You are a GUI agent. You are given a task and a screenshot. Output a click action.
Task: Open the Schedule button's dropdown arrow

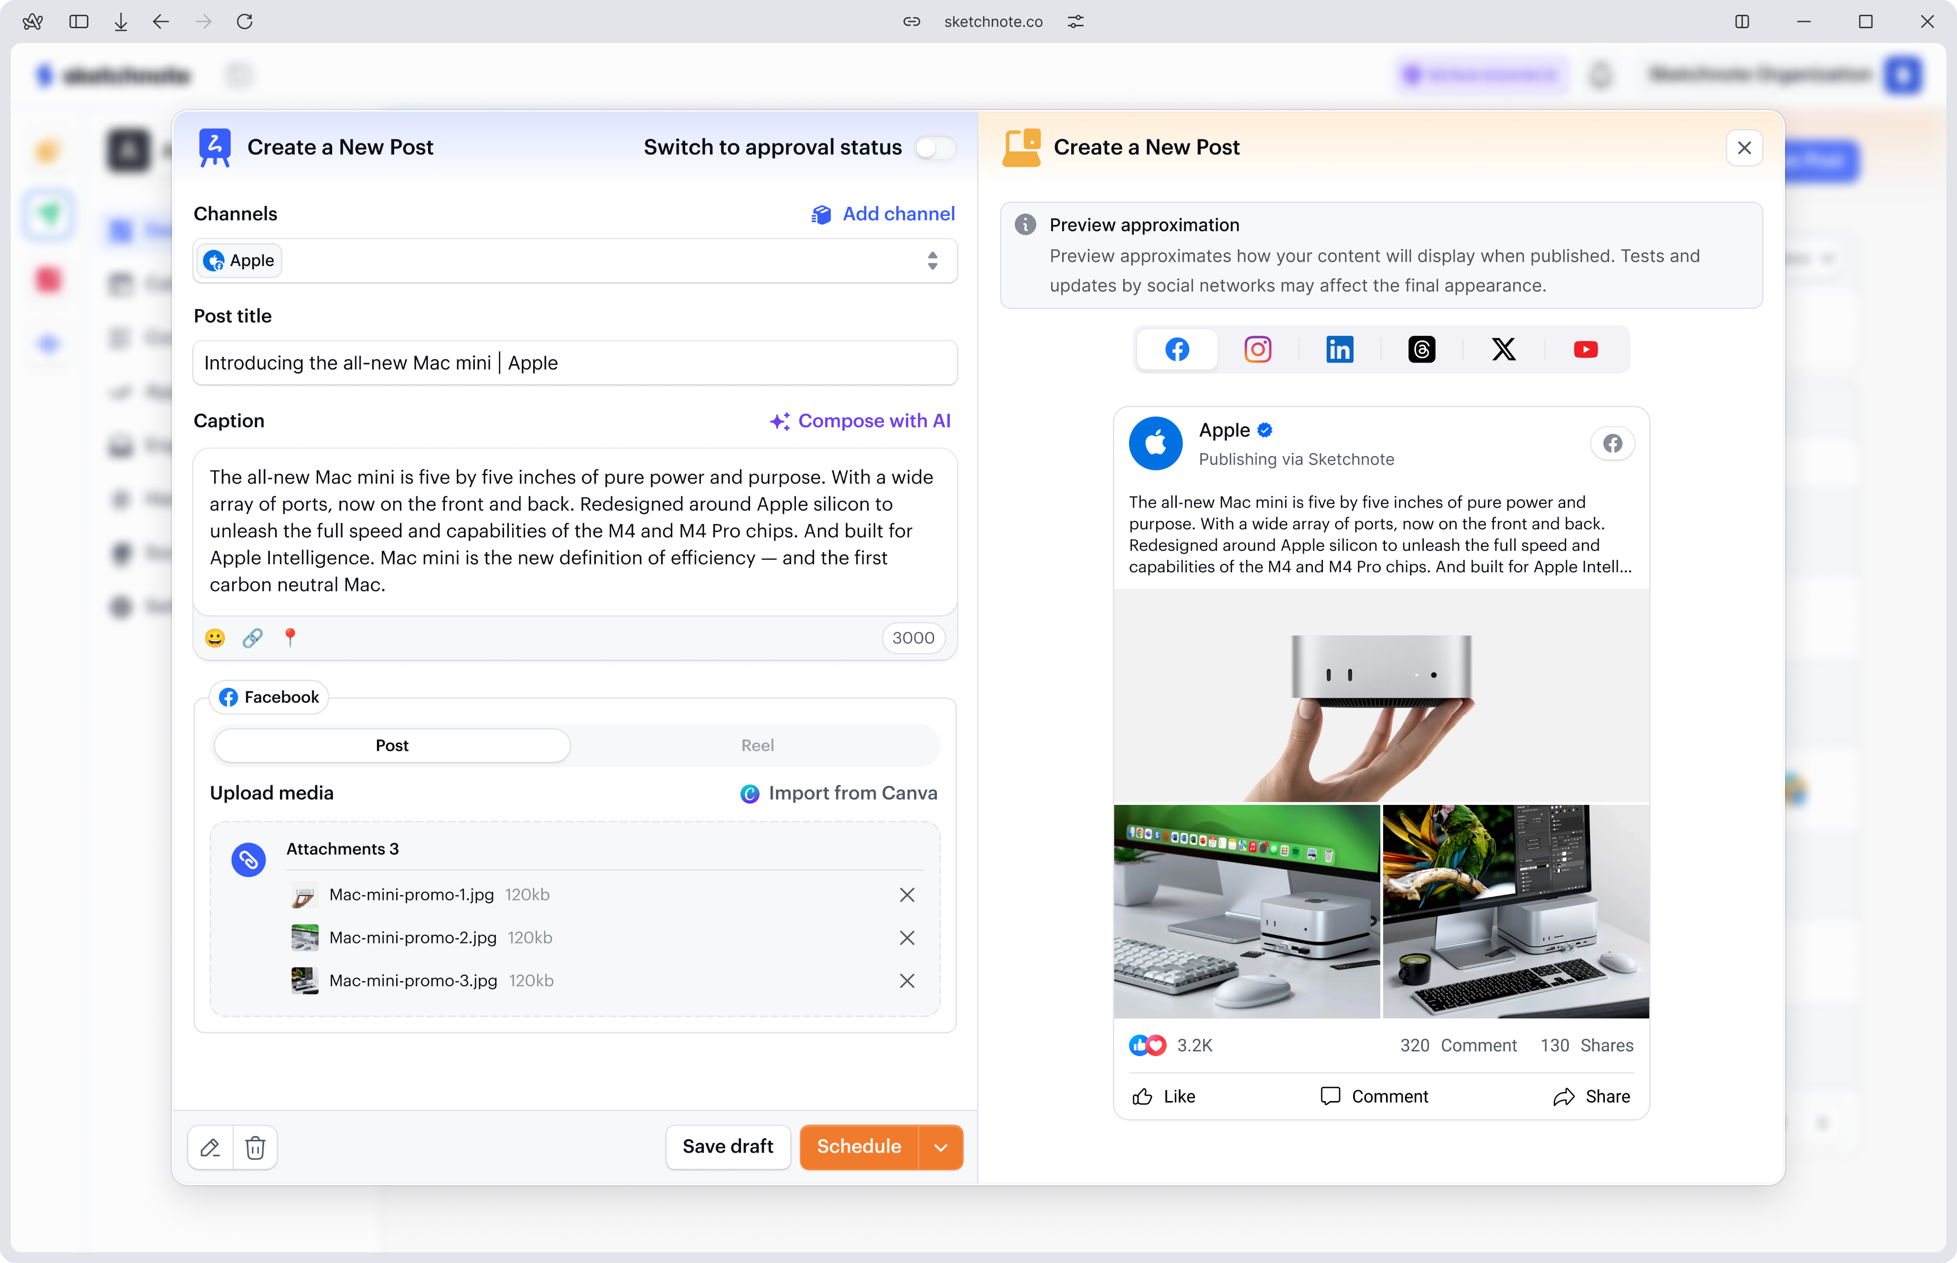[941, 1147]
